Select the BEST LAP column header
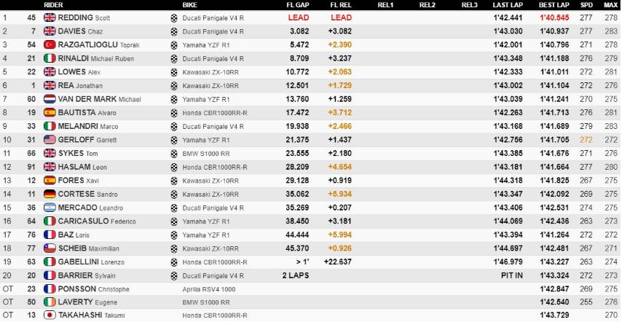The image size is (622, 322). (x=554, y=4)
